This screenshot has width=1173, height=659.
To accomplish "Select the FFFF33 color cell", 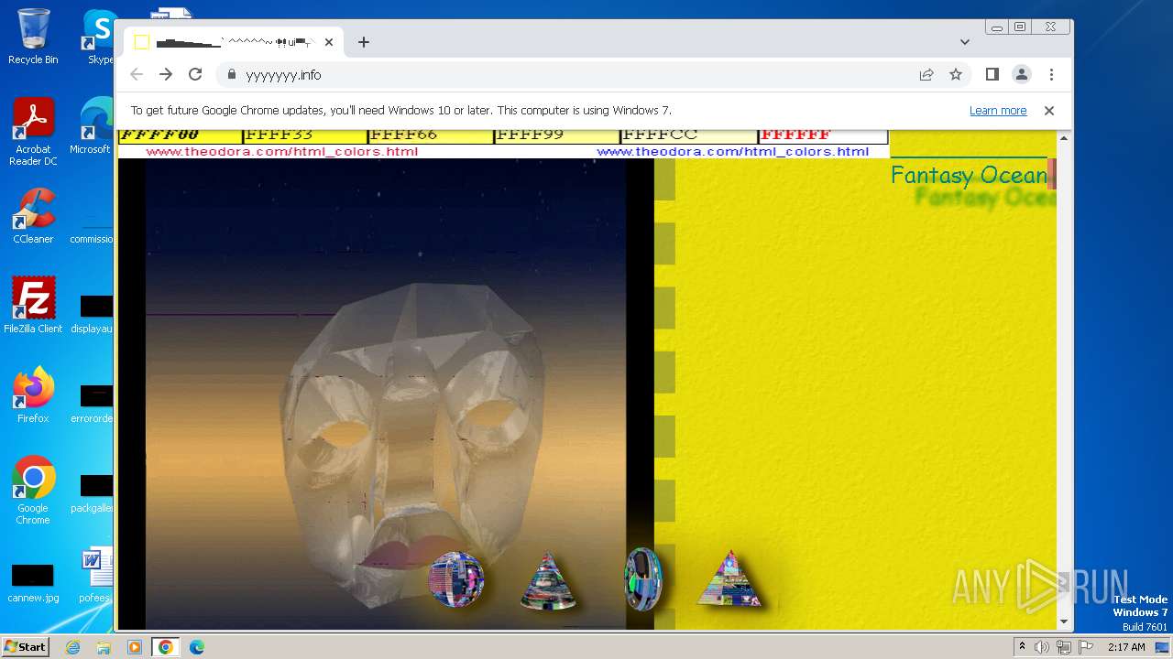I will coord(305,135).
